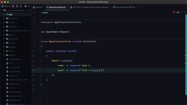Close the create_reports_table.php tab

click(x=110, y=7)
